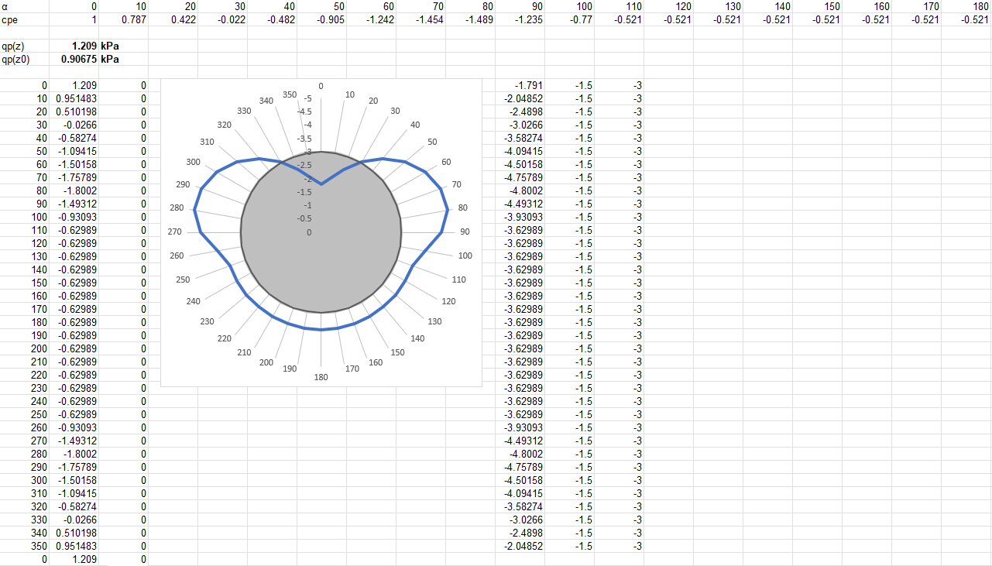The height and width of the screenshot is (566, 992).
Task: Select the qp(z0) label cell
Action: click(x=25, y=59)
